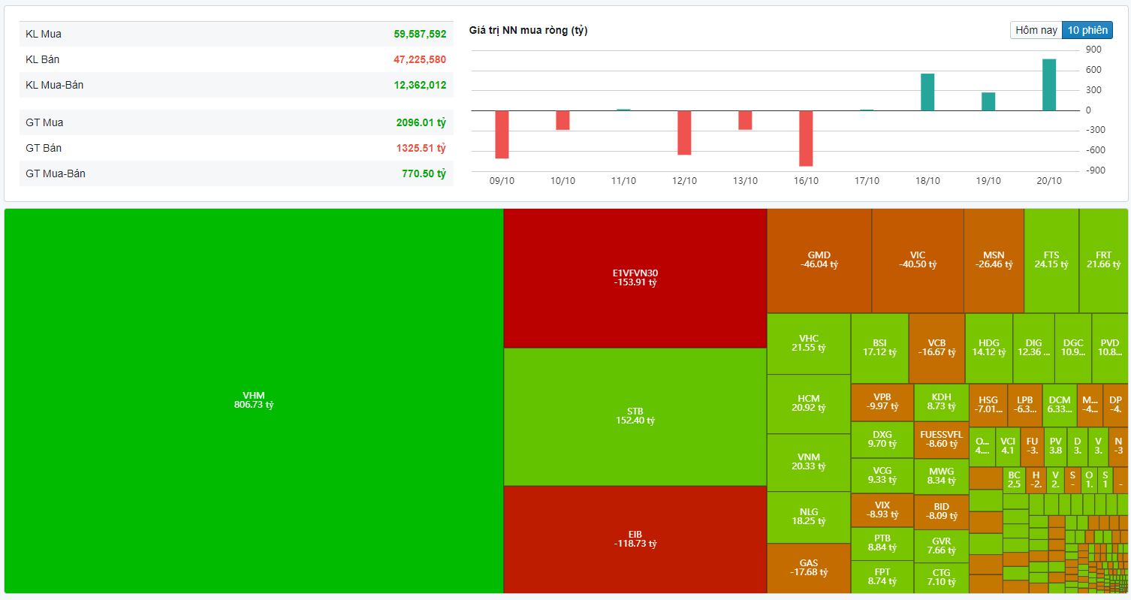Open the VHM 806.73 tỷ treemap tile
1131x600 pixels.
[x=254, y=401]
